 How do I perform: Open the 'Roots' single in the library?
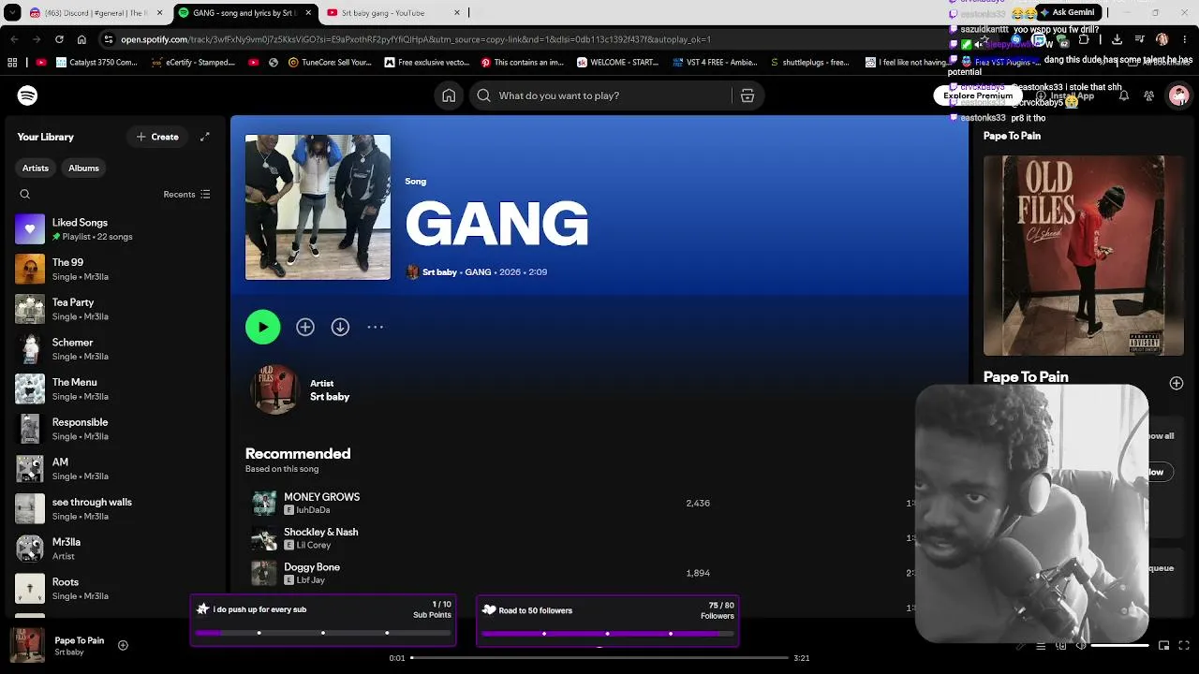point(117,589)
